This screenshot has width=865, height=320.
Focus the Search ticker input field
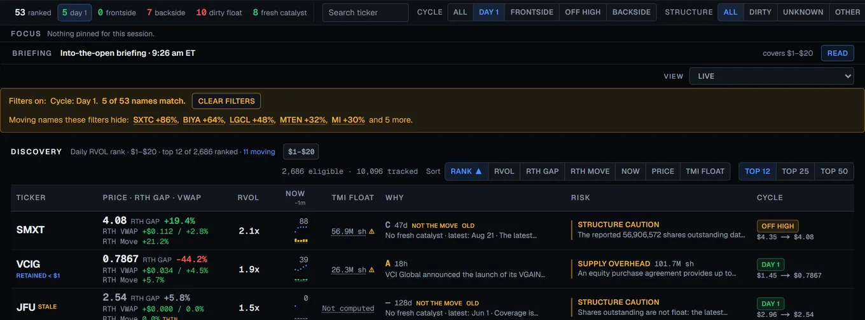(366, 12)
